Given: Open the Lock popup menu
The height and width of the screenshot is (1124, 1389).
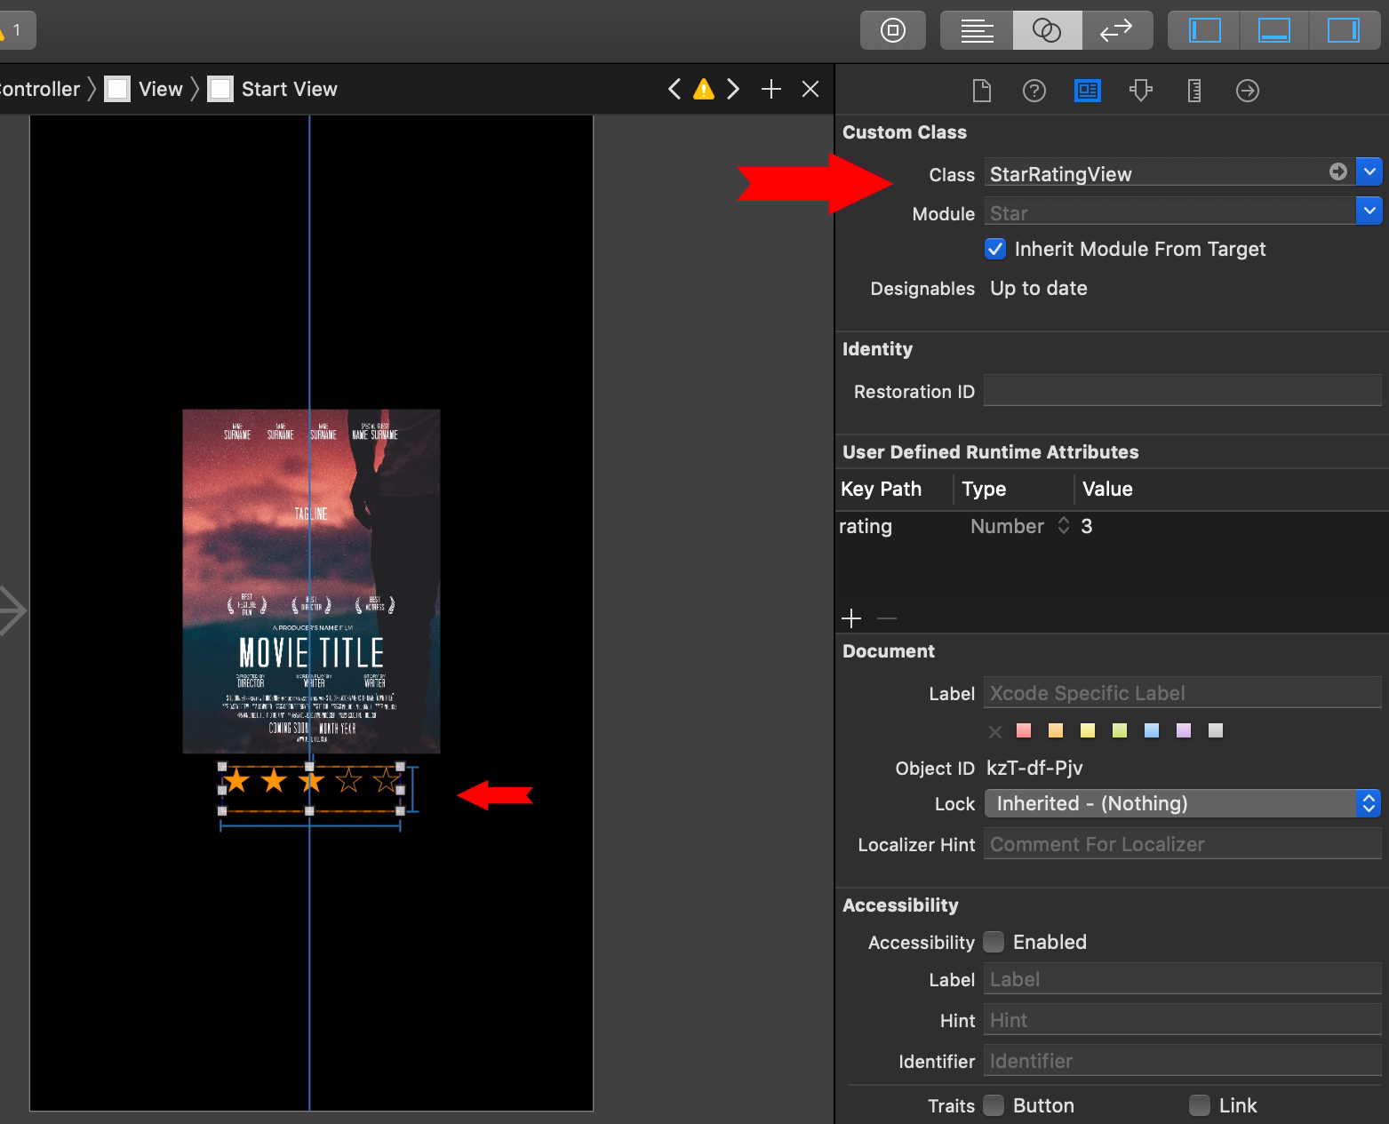Looking at the screenshot, I should pyautogui.click(x=1182, y=803).
